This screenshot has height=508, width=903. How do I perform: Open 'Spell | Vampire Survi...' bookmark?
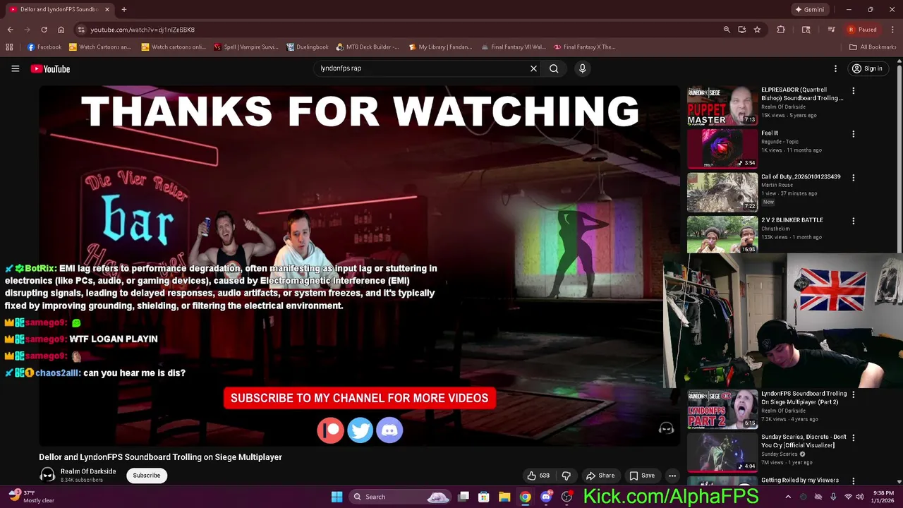pos(247,47)
